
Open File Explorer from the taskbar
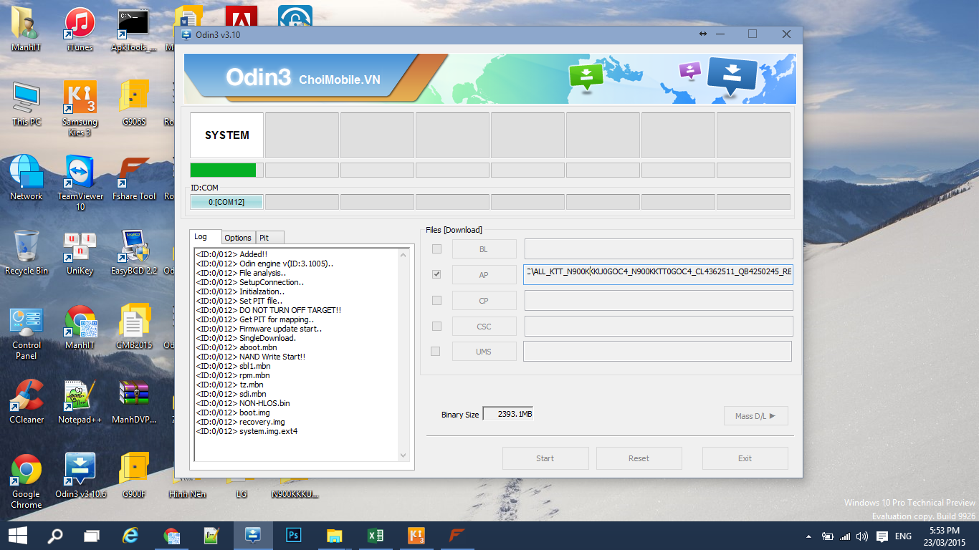(334, 535)
